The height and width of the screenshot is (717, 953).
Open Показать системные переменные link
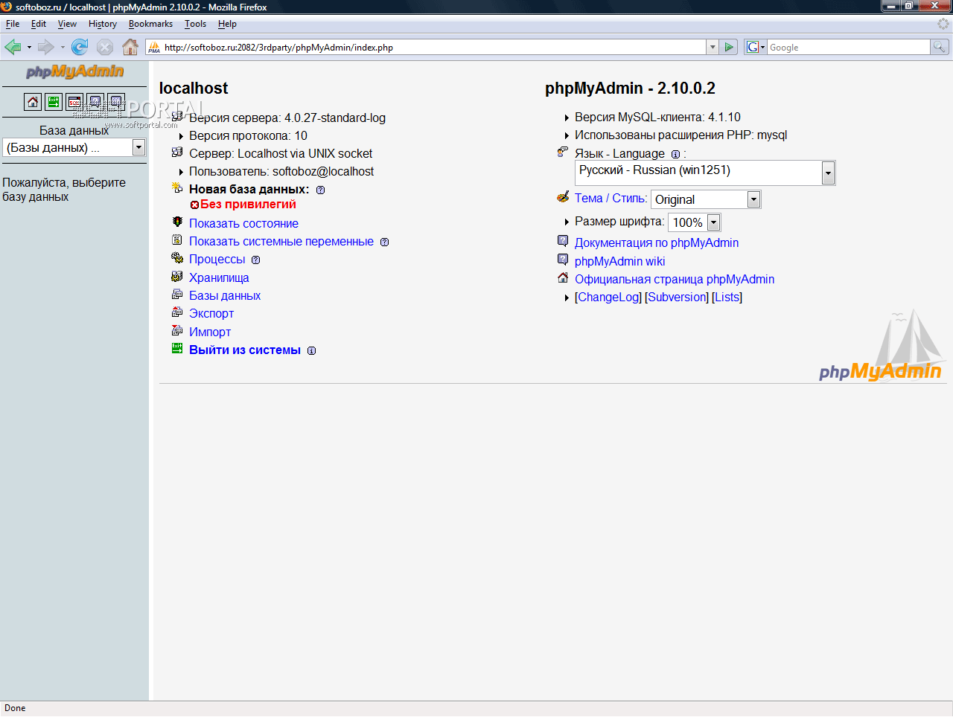281,241
